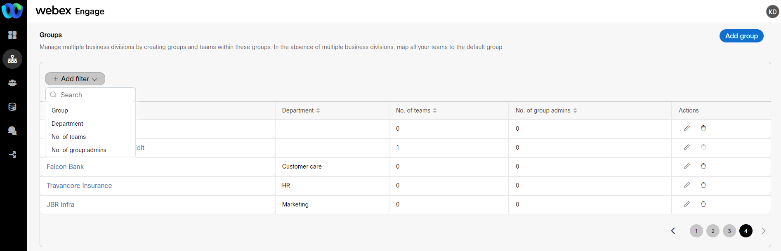Open the routing sidebar icon

pos(12,155)
